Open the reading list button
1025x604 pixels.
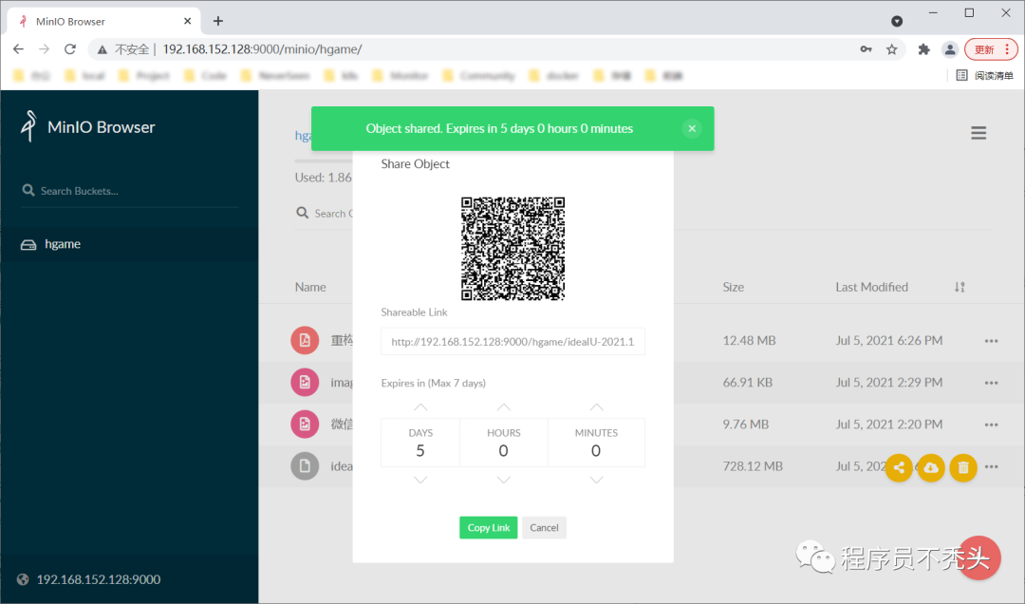click(x=985, y=75)
